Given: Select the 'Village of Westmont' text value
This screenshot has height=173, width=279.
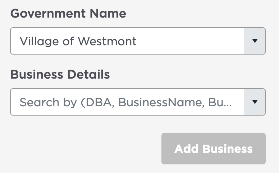Looking at the screenshot, I should 78,41.
